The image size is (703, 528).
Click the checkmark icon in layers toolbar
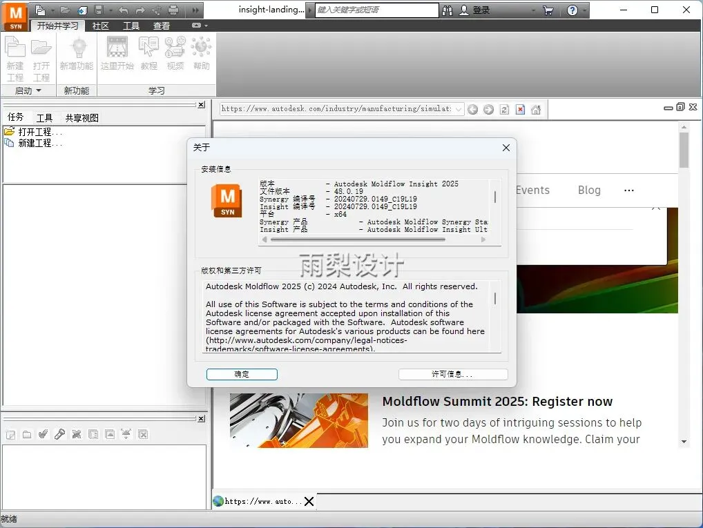[43, 434]
